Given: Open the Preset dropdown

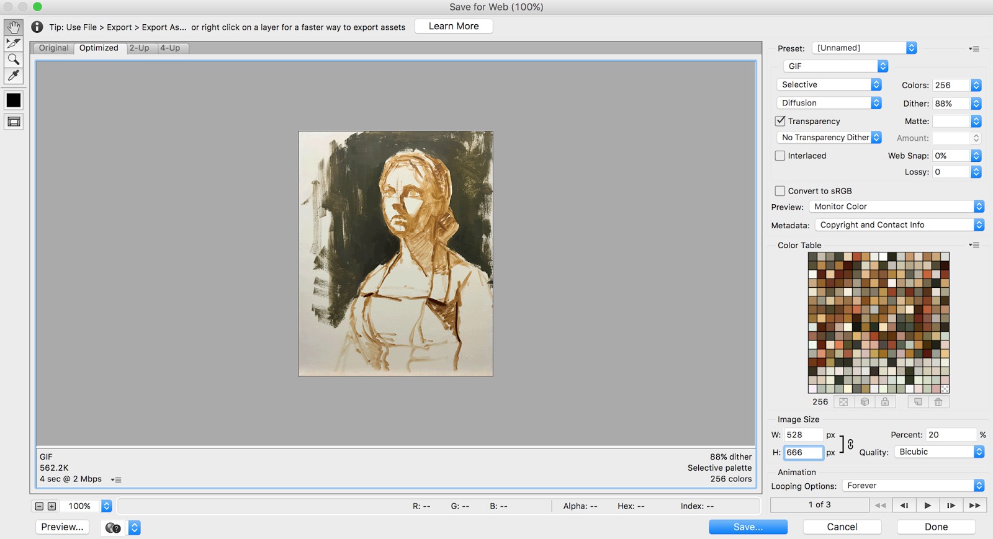Looking at the screenshot, I should tap(865, 48).
